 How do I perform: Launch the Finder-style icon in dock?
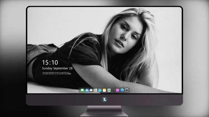96,90
